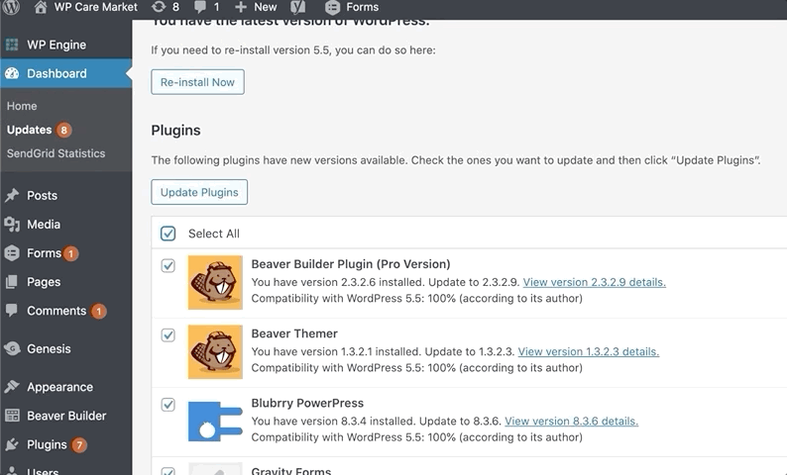The image size is (787, 475).
Task: Open View version 2.3.2.9 details link
Action: click(595, 282)
